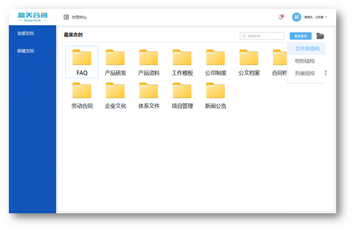Image resolution: width=354 pixels, height=231 pixels.
Task: Select 列表结构 view option
Action: click(305, 73)
